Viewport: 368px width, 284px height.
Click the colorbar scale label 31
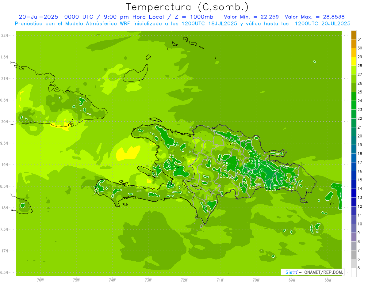(360, 39)
